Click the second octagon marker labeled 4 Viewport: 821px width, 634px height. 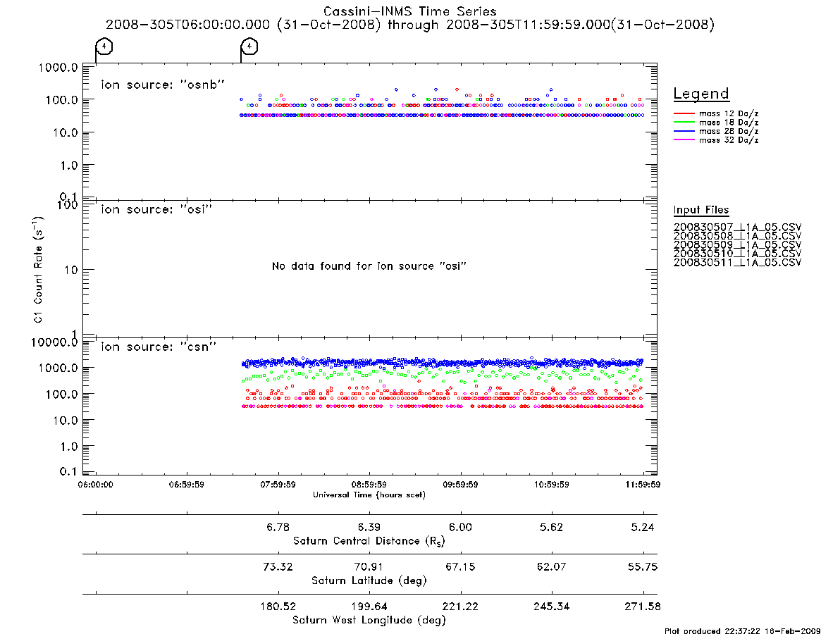(x=249, y=46)
